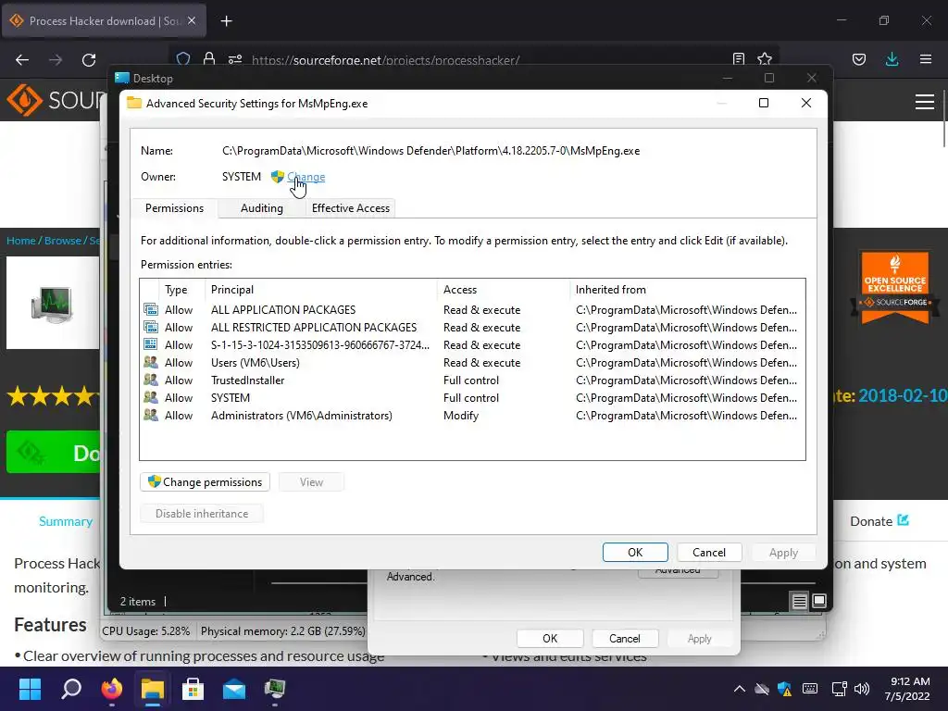This screenshot has width=948, height=711.
Task: Switch Desktop window to details view icon
Action: pyautogui.click(x=799, y=601)
